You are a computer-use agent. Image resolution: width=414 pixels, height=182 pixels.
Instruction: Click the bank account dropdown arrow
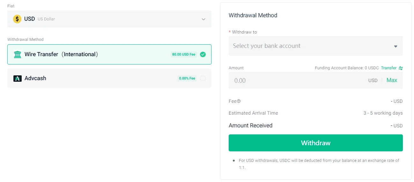(x=396, y=46)
